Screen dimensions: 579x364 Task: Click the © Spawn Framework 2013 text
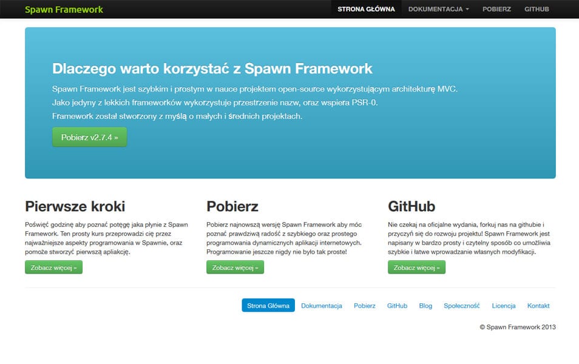[517, 327]
